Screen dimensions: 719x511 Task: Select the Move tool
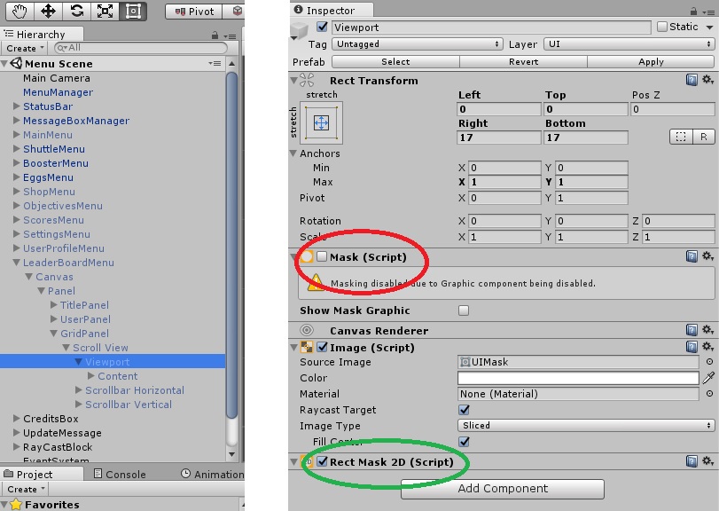(x=48, y=11)
